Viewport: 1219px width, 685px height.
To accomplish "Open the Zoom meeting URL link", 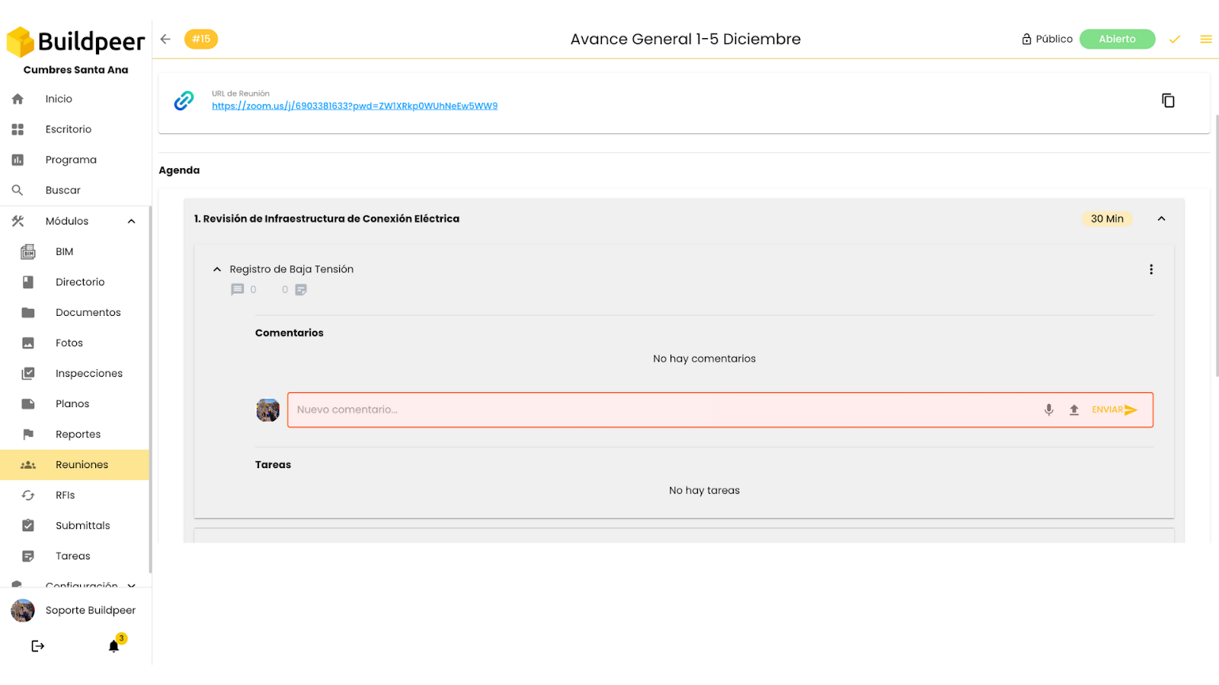I will (354, 106).
